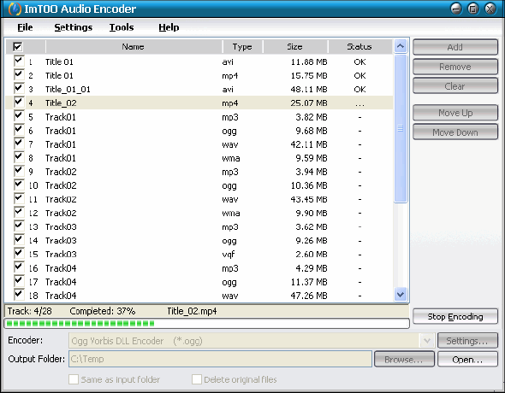Image resolution: width=505 pixels, height=393 pixels.
Task: Open the Help menu
Action: [x=169, y=27]
